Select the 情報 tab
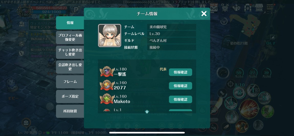Screen dimensions: 294x136 point(70,23)
